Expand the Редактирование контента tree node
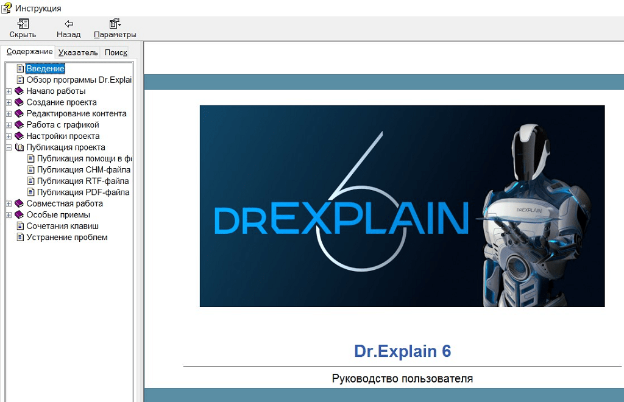624x402 pixels. (x=9, y=113)
